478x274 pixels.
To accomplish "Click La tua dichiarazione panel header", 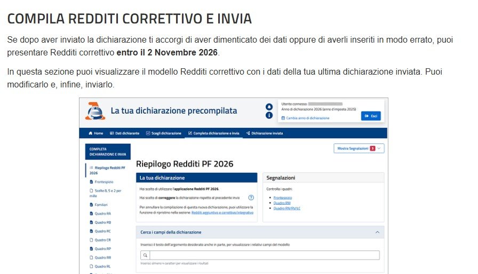I will (x=197, y=178).
